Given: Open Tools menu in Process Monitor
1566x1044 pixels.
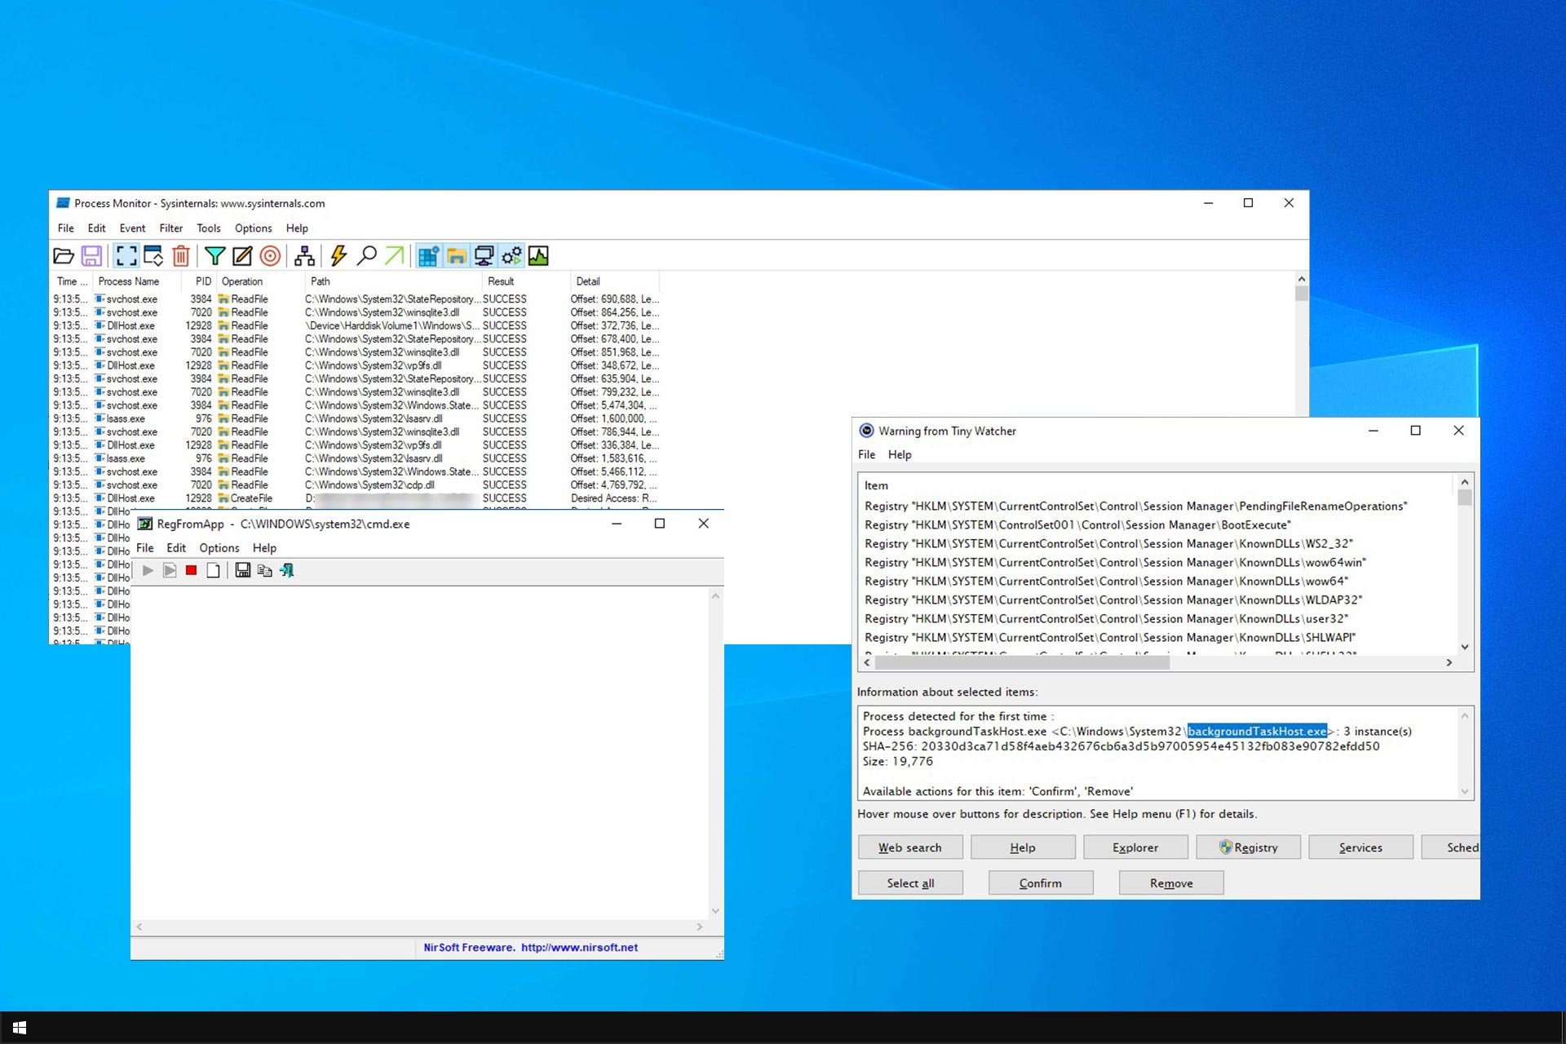Looking at the screenshot, I should point(208,228).
